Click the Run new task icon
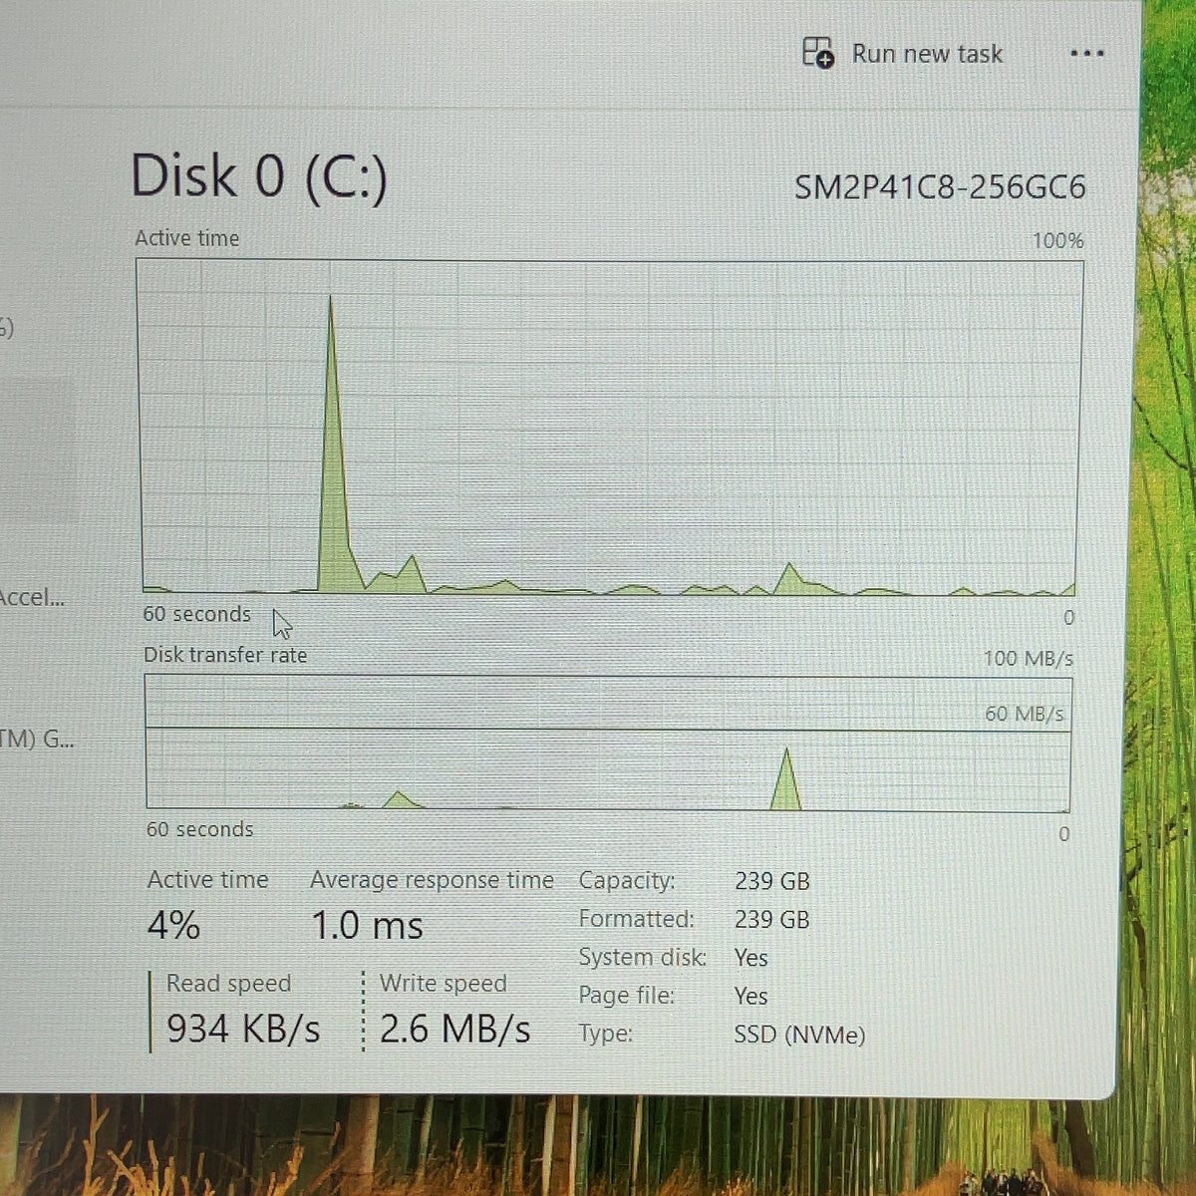 (x=818, y=53)
